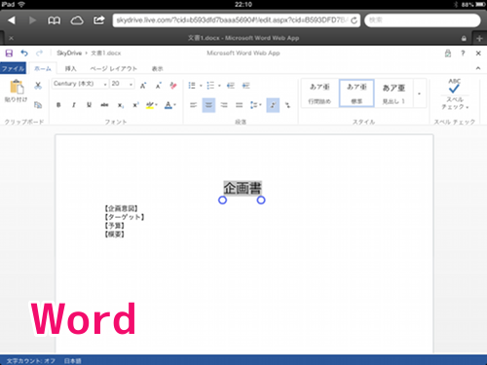Screen dimensions: 487x365
Task: Toggle left-to-right text direction
Action: [x=273, y=105]
